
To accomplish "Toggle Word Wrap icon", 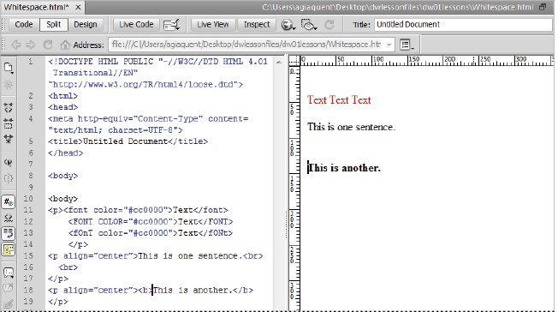I will click(x=9, y=233).
